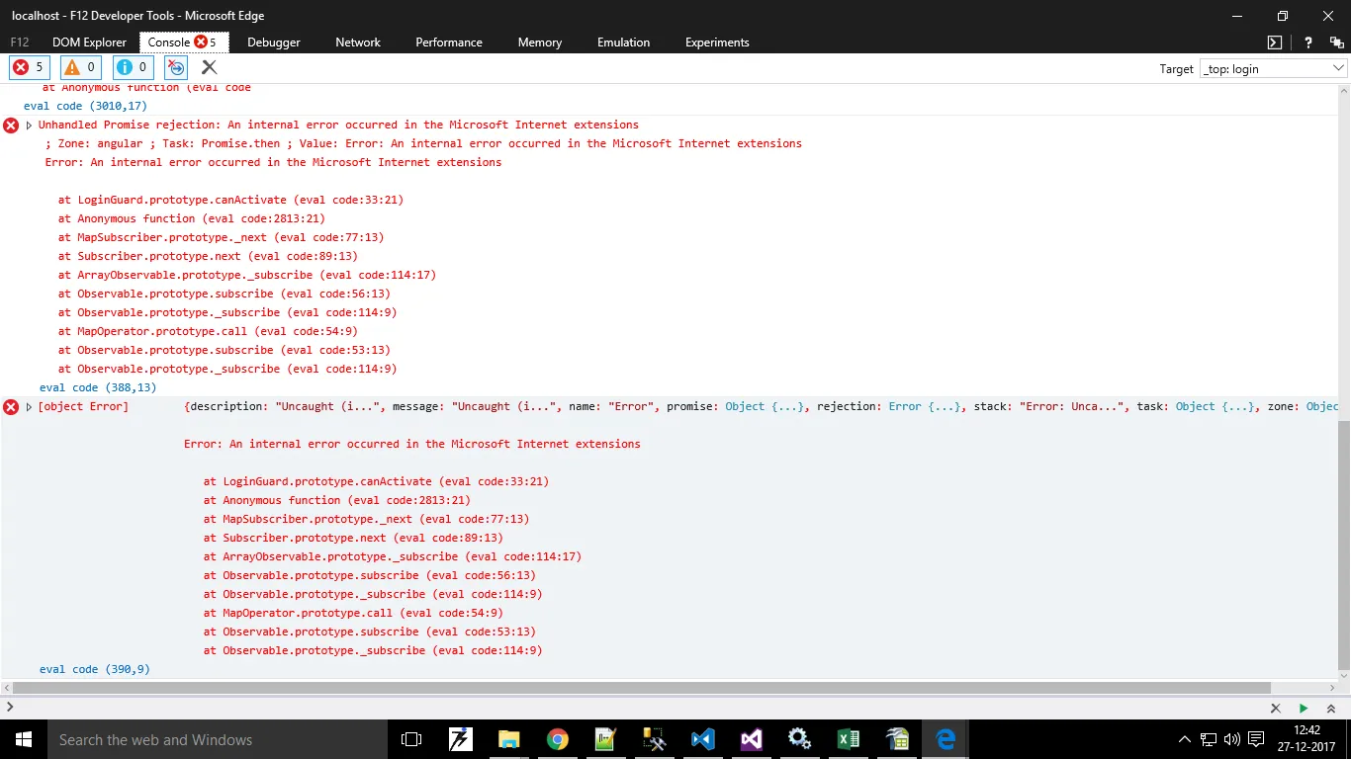Click the Target label text

click(x=1176, y=69)
